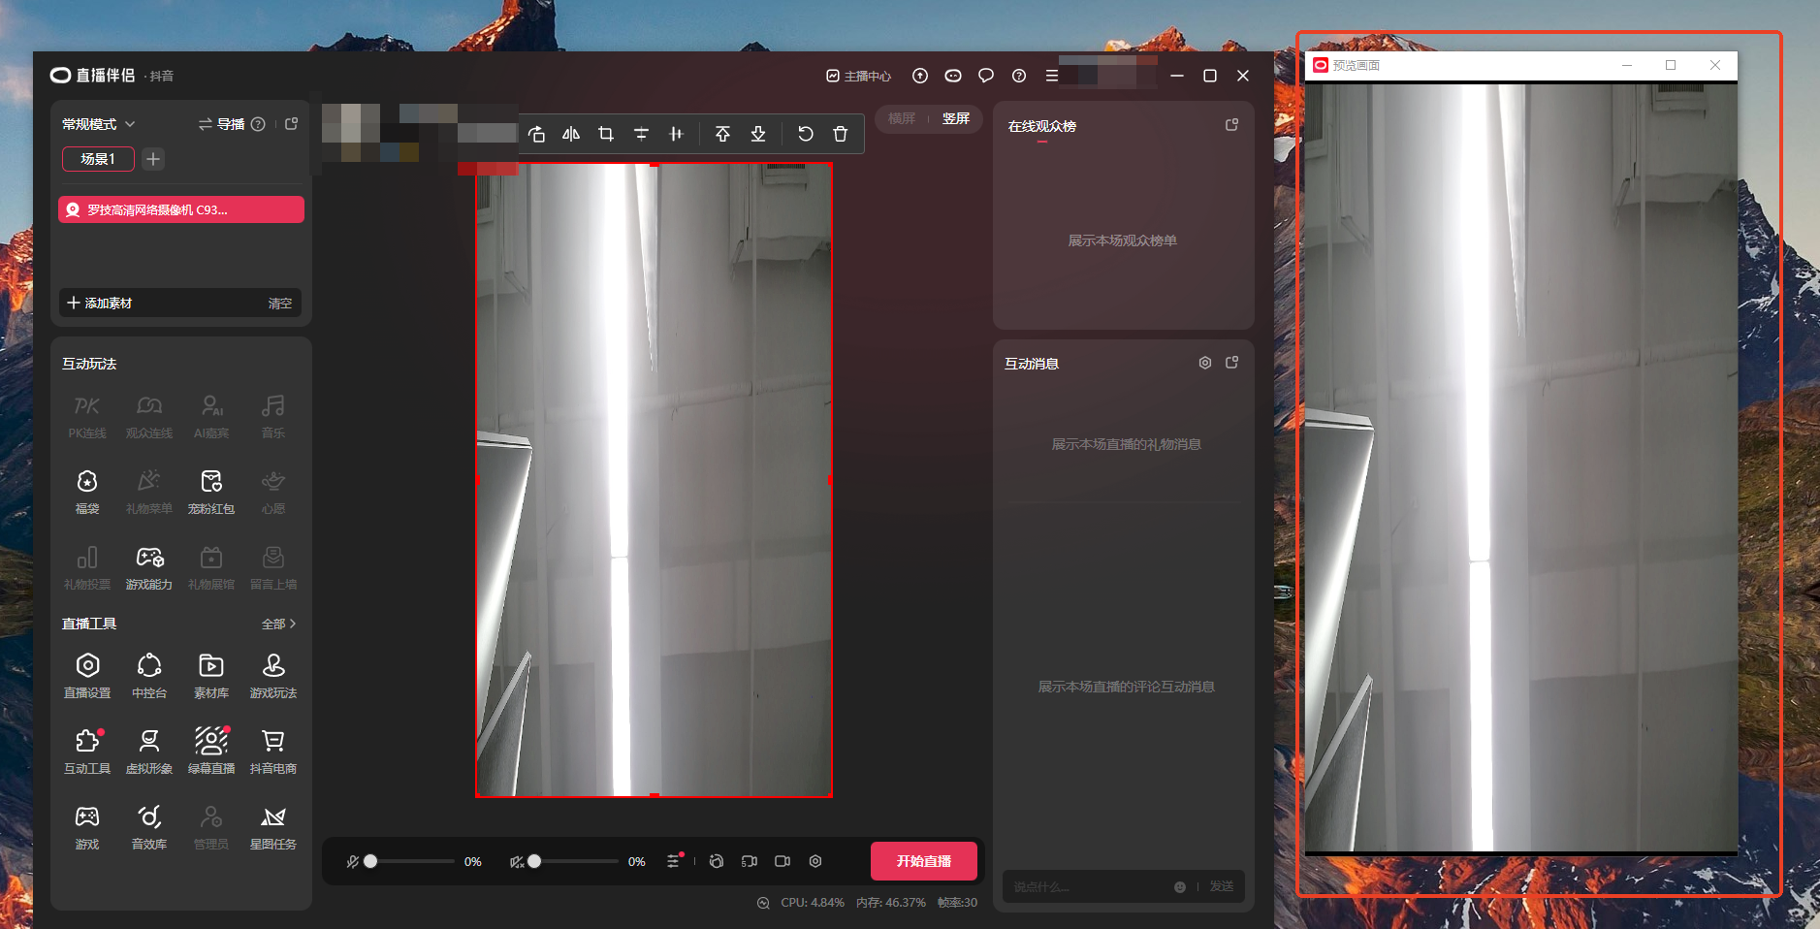Delete the selected source with the trash icon

tap(841, 134)
